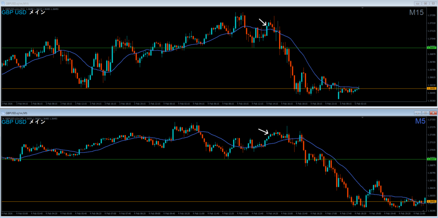
Task: Select the green 1.36937 price tag in M5 chart
Action: click(x=432, y=159)
